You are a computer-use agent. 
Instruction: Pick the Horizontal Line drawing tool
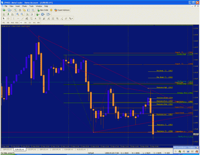18,18
